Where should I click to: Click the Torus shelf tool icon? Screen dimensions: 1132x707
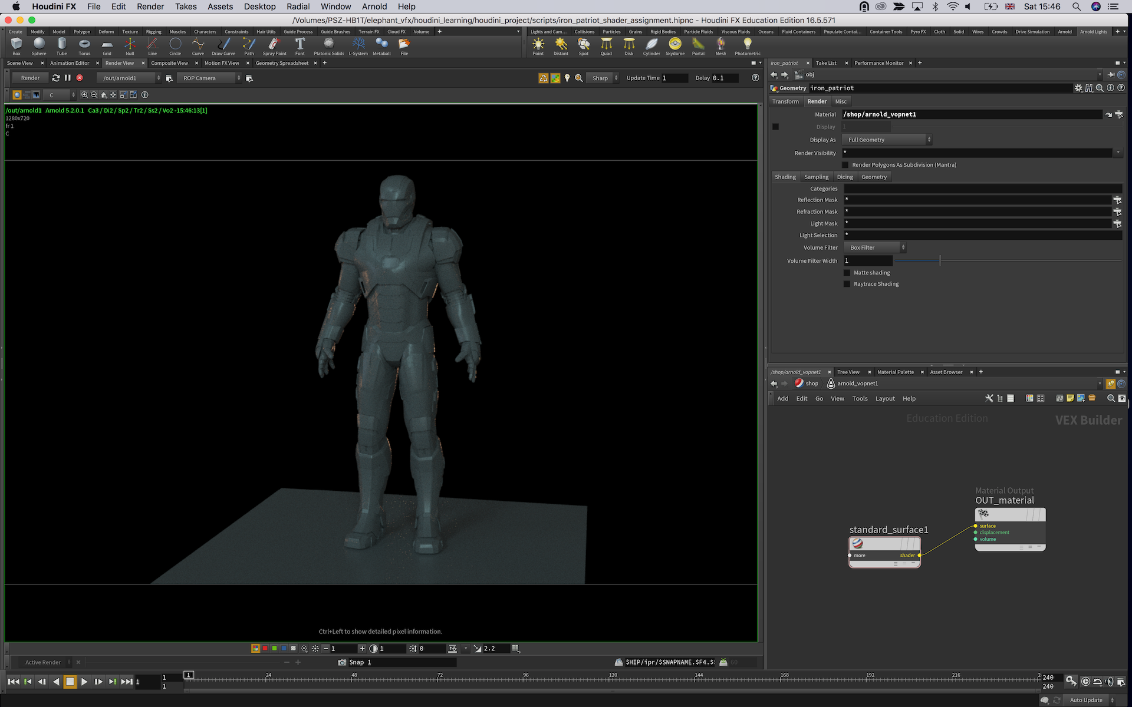coord(84,44)
